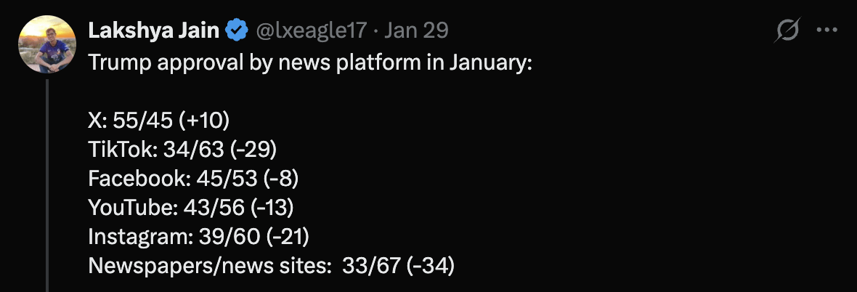Open the three-dot More options menu

tap(828, 31)
